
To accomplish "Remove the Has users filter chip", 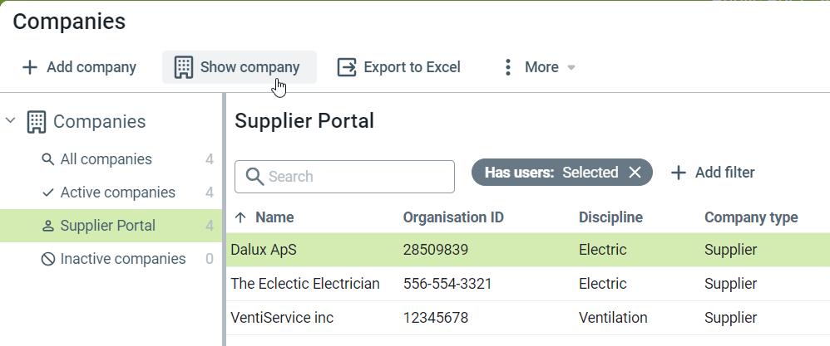I will click(635, 173).
